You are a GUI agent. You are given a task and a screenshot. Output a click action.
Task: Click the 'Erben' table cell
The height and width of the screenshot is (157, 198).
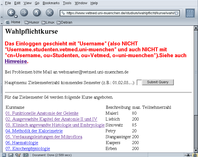[111, 149]
